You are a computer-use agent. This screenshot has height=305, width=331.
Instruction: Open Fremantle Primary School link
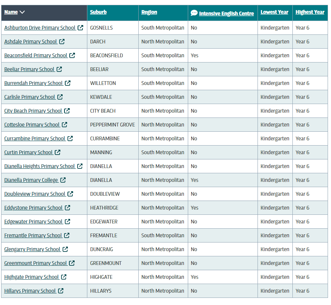click(33, 235)
